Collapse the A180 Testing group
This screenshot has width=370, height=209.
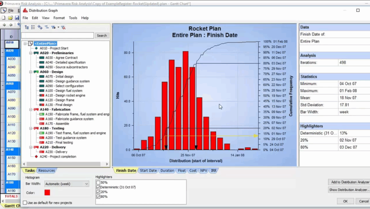(31, 128)
